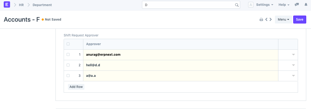Viewport: 311px width, 109px height.
Task: Open row dropdown arrow for a@a.a
Action: [x=293, y=76]
